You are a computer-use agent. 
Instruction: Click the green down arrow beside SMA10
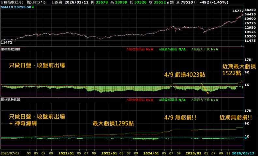pos(33,7)
